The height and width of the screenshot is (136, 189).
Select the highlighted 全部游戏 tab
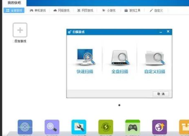14,10
